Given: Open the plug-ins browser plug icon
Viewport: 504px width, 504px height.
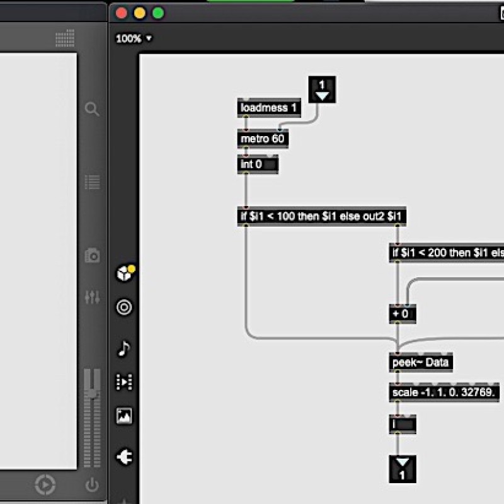Looking at the screenshot, I should (124, 457).
